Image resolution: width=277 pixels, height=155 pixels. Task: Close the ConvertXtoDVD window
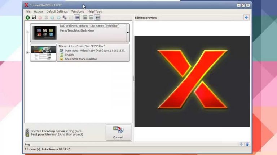[x=248, y=5]
